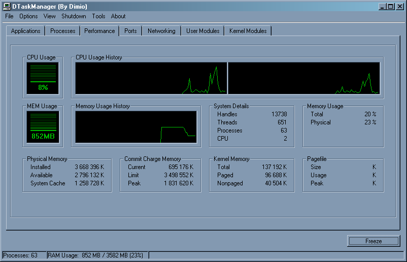This screenshot has width=407, height=262.
Task: Click the Physical memory usage 23 %
Action: [370, 122]
